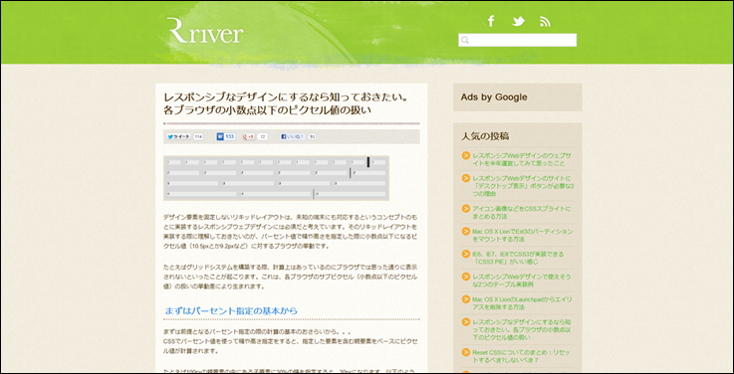This screenshot has height=374, width=734.
Task: Open sidebar link 使えそうな2つのテーブル実装例
Action: pyautogui.click(x=522, y=280)
